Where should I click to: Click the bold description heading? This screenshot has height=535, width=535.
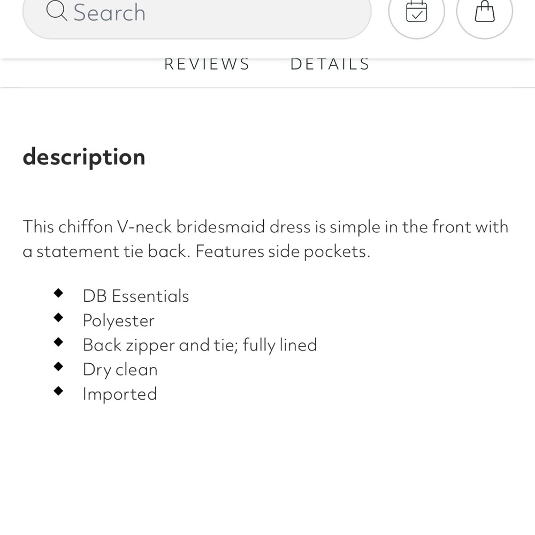[84, 157]
